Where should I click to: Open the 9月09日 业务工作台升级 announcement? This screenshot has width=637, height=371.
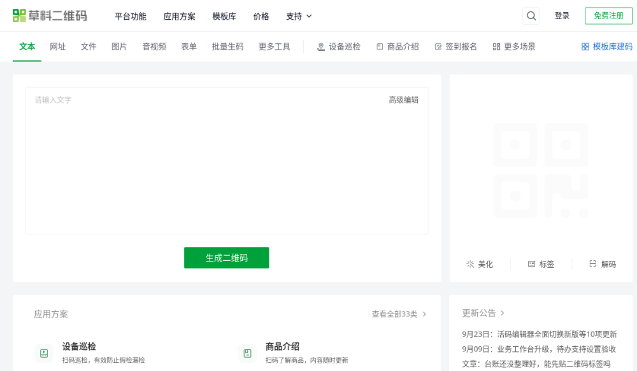(x=539, y=349)
